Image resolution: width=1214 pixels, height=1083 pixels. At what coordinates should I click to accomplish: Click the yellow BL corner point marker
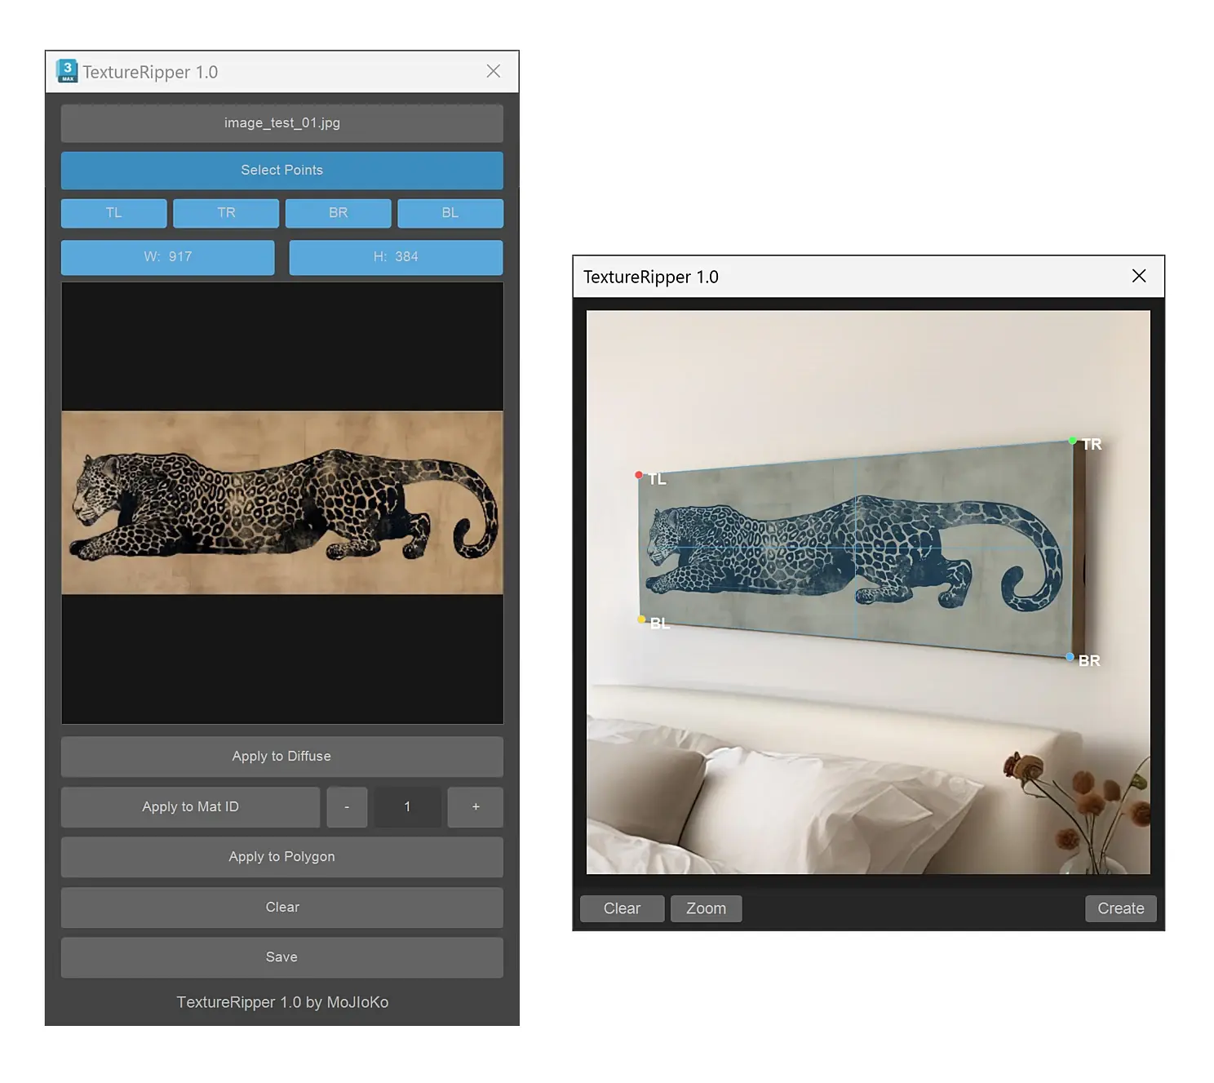[x=641, y=619]
